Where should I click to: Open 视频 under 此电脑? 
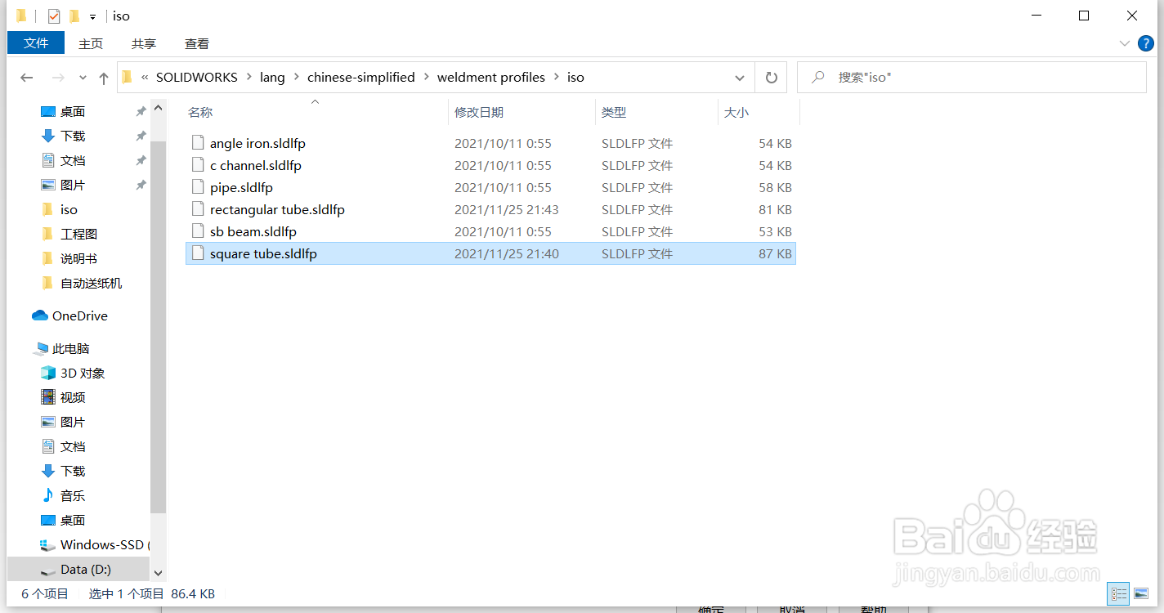pos(73,397)
